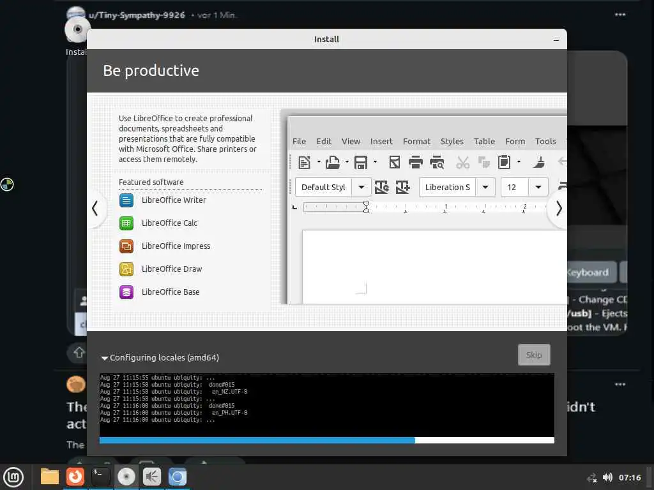Open the Save dropdown arrow
654x490 pixels.
coord(375,162)
